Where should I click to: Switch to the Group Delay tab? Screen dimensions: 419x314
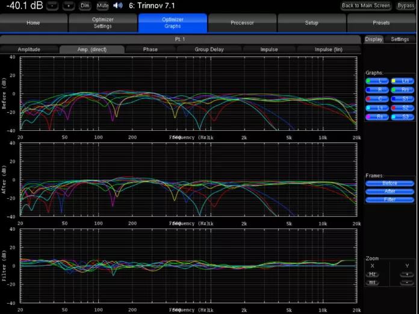[x=209, y=49]
